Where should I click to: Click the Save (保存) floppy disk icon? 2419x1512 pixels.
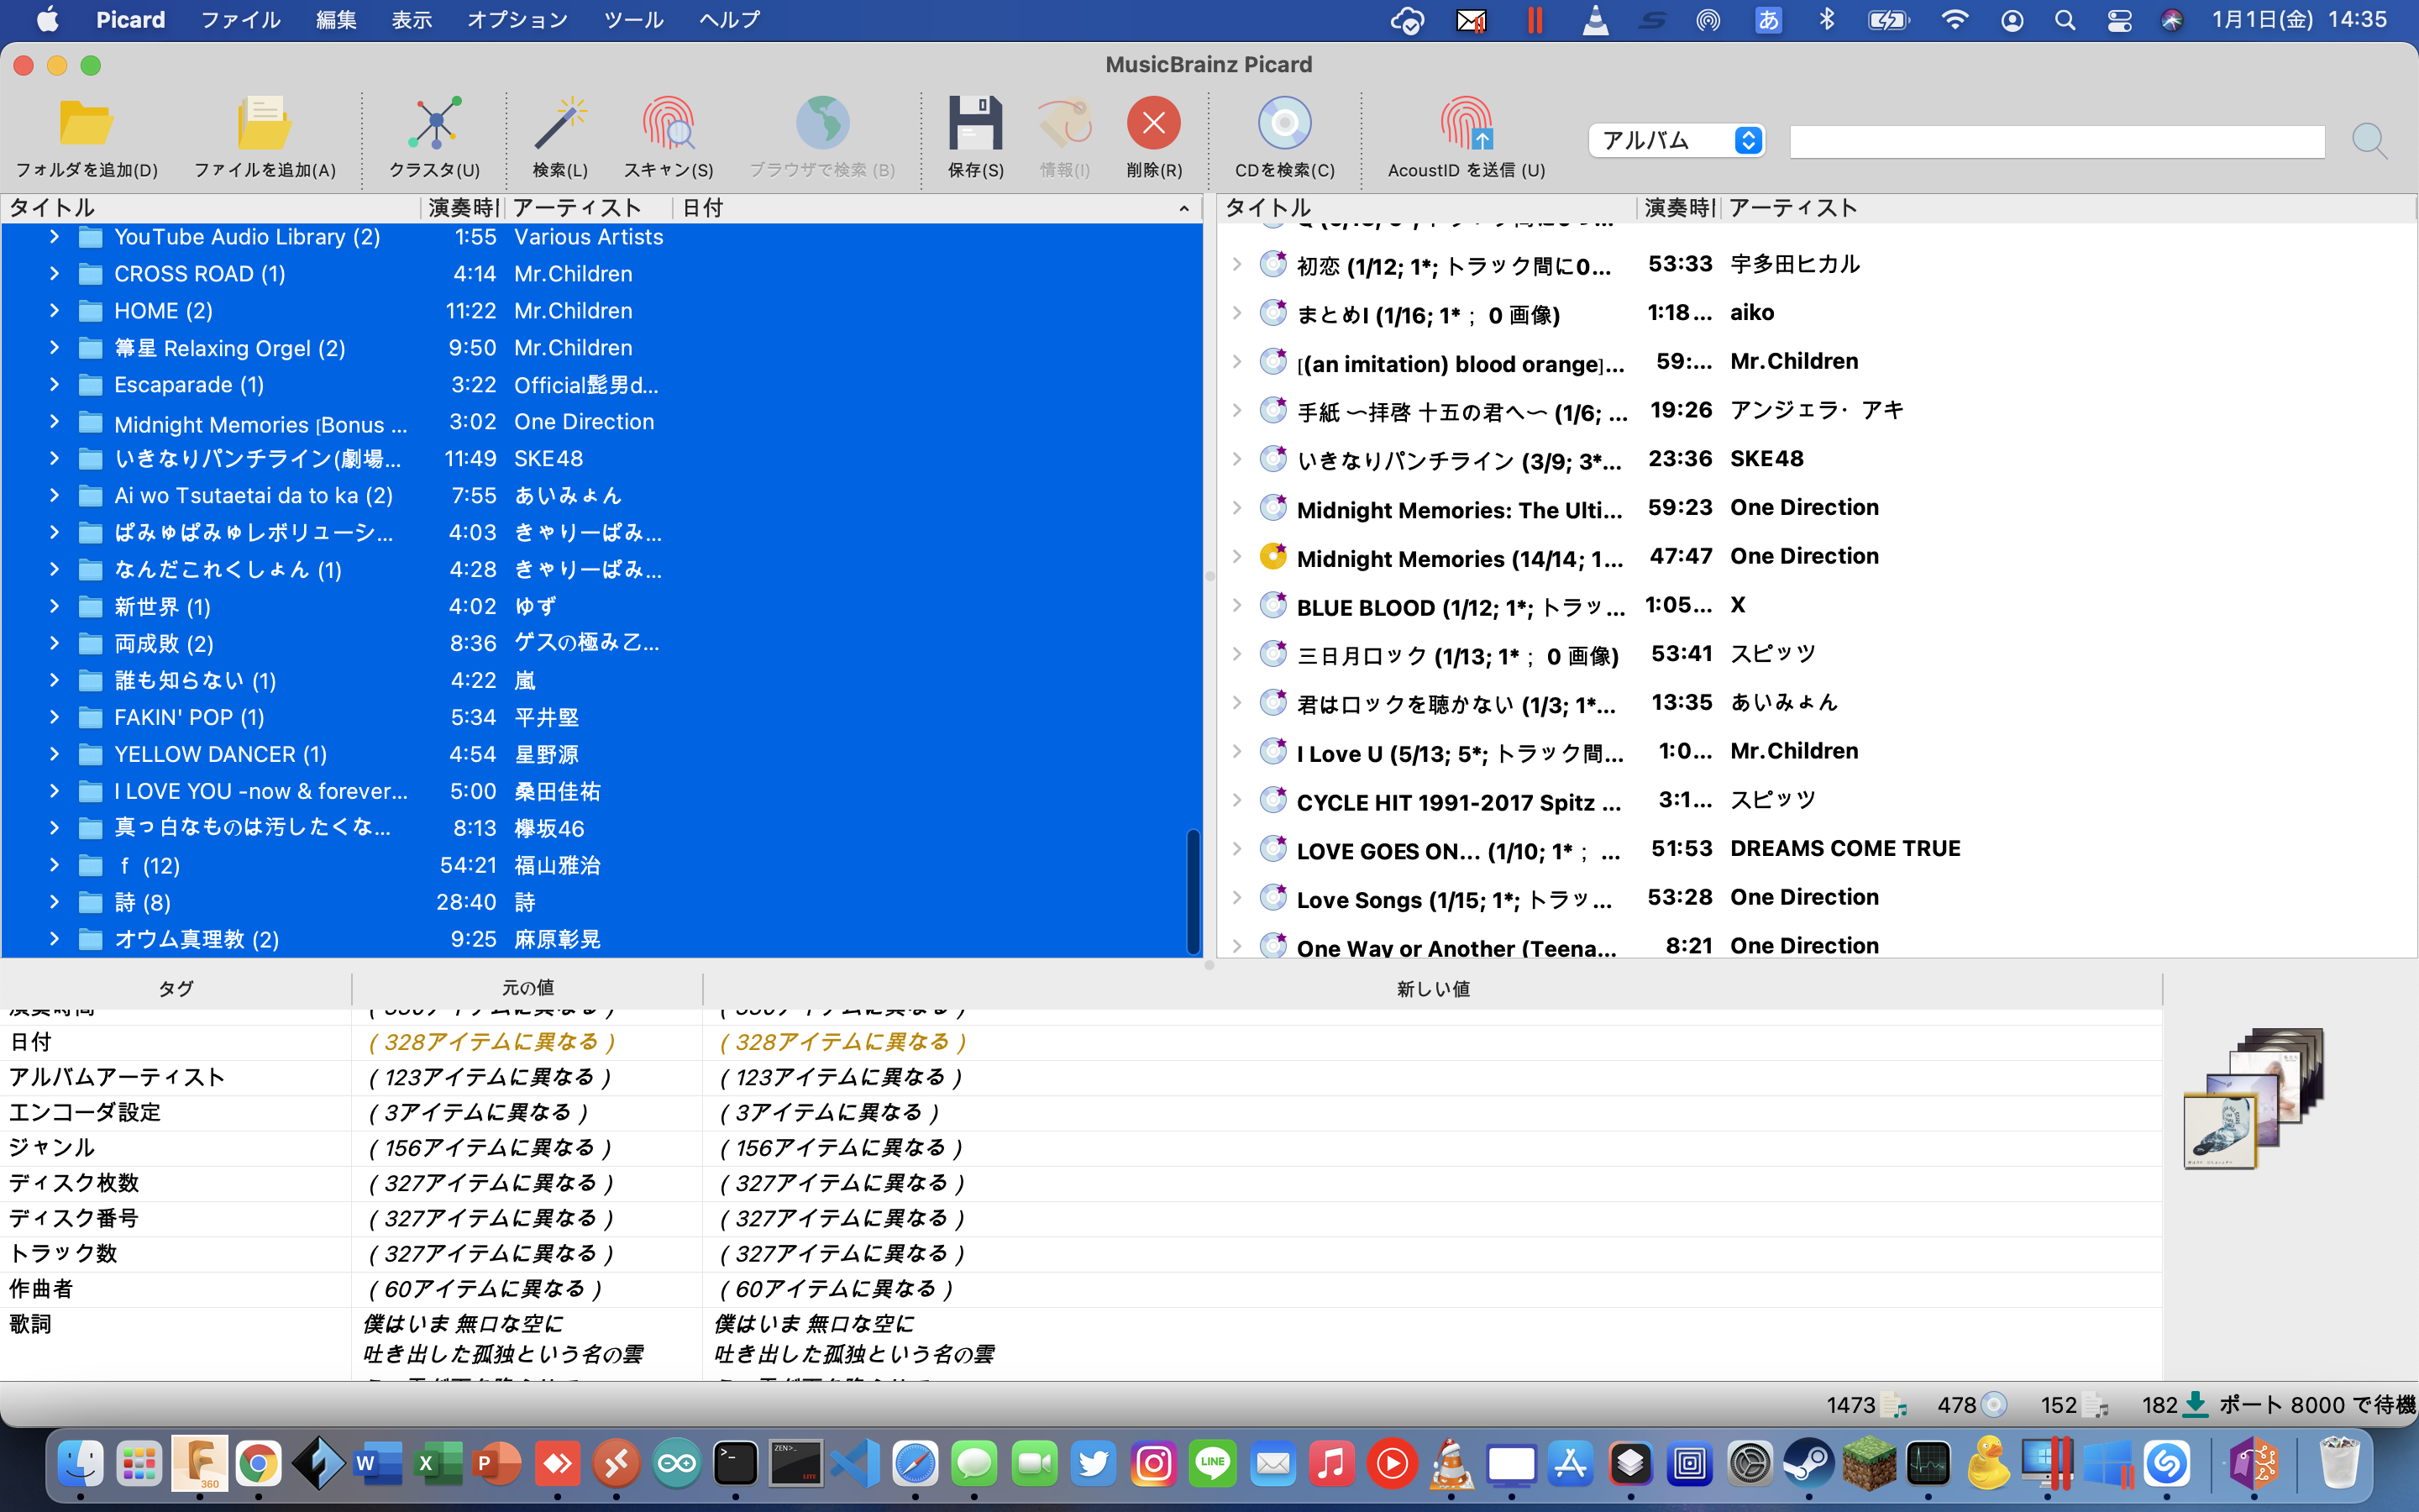974,124
